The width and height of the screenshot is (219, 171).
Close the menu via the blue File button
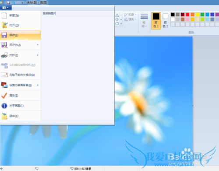click(x=6, y=8)
